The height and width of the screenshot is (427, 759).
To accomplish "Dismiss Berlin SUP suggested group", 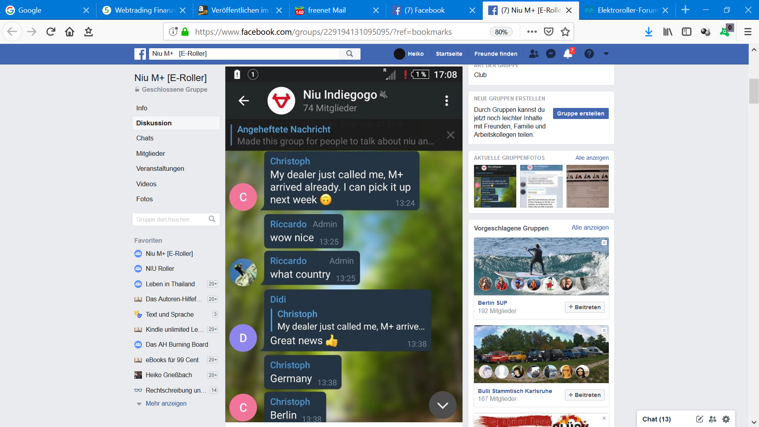I will (604, 243).
